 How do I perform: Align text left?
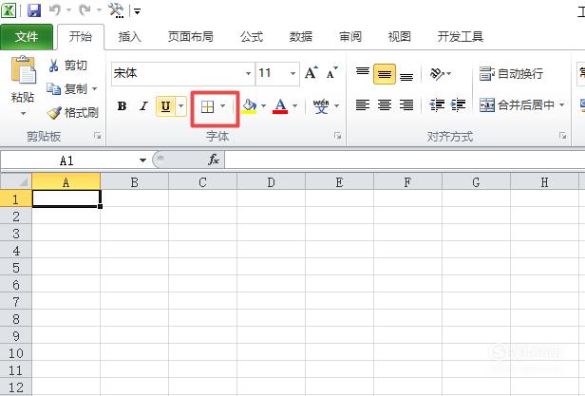(362, 104)
